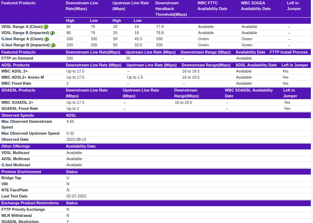The image size is (313, 223).
Task: Open info bubble for G.fast Range B (Impacted)
Action: point(53,45)
